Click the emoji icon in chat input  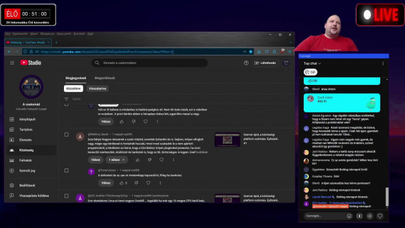pos(349,216)
